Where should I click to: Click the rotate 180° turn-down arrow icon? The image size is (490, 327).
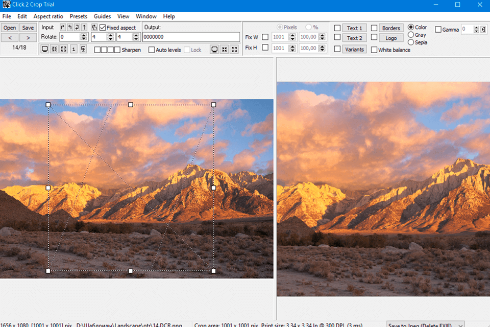(x=77, y=27)
